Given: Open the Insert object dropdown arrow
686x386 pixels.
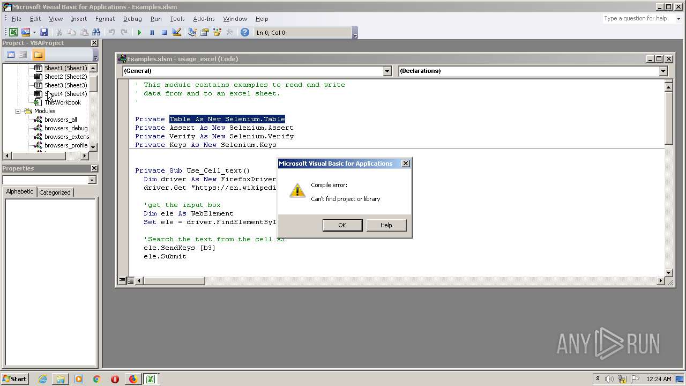Looking at the screenshot, I should [x=34, y=32].
